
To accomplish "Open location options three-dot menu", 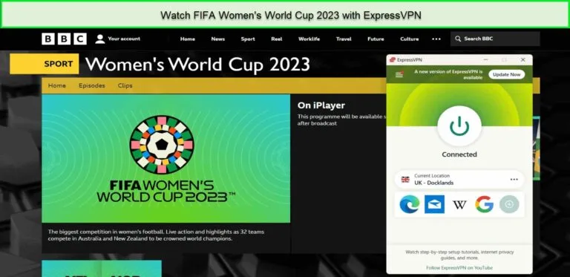I will click(514, 179).
